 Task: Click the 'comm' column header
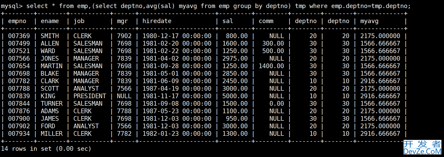tap(266, 21)
